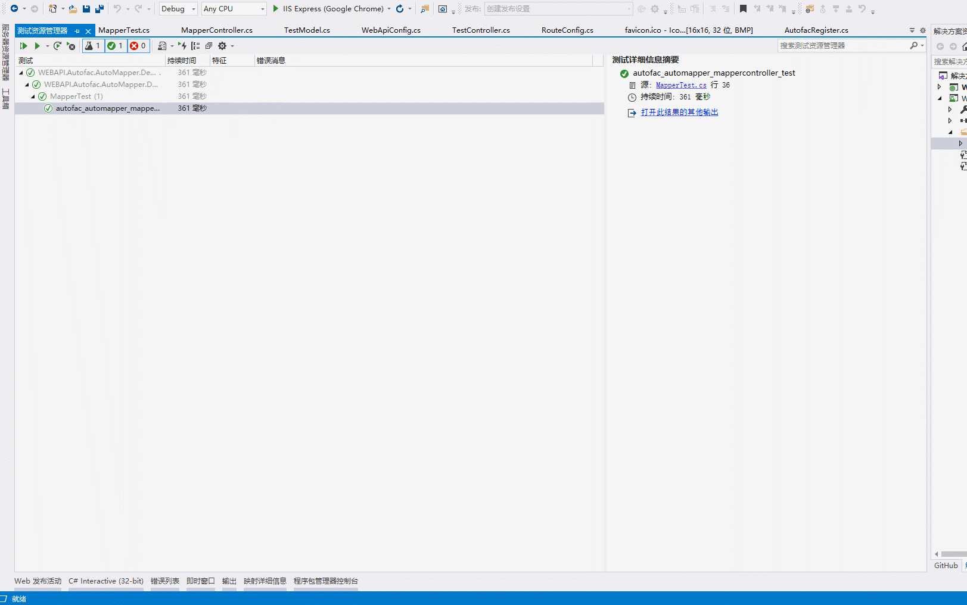Toggle failed tests filter with red X
The image size is (967, 605).
[x=138, y=46]
